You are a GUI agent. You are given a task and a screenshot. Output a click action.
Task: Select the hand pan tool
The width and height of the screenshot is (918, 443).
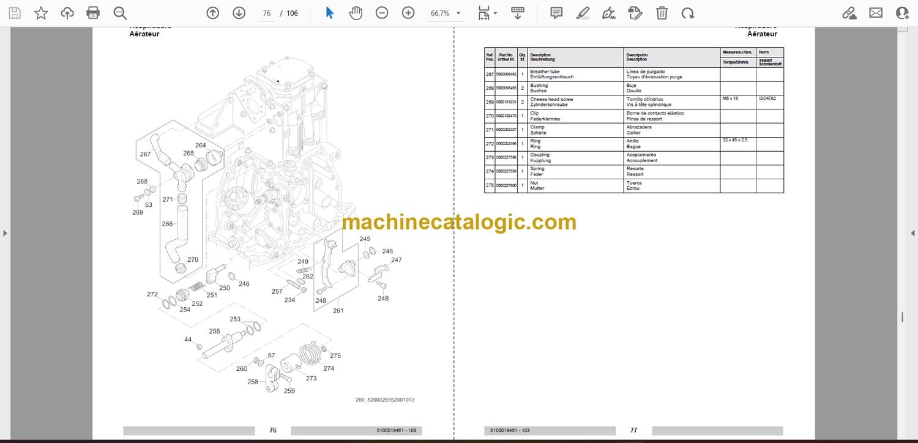(x=356, y=13)
